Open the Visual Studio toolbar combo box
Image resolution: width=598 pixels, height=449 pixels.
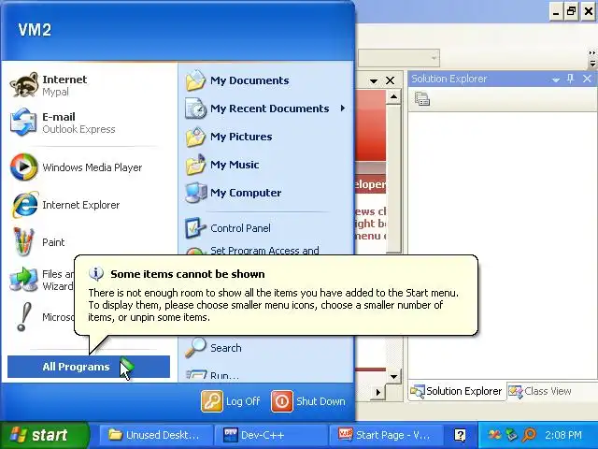coord(399,58)
